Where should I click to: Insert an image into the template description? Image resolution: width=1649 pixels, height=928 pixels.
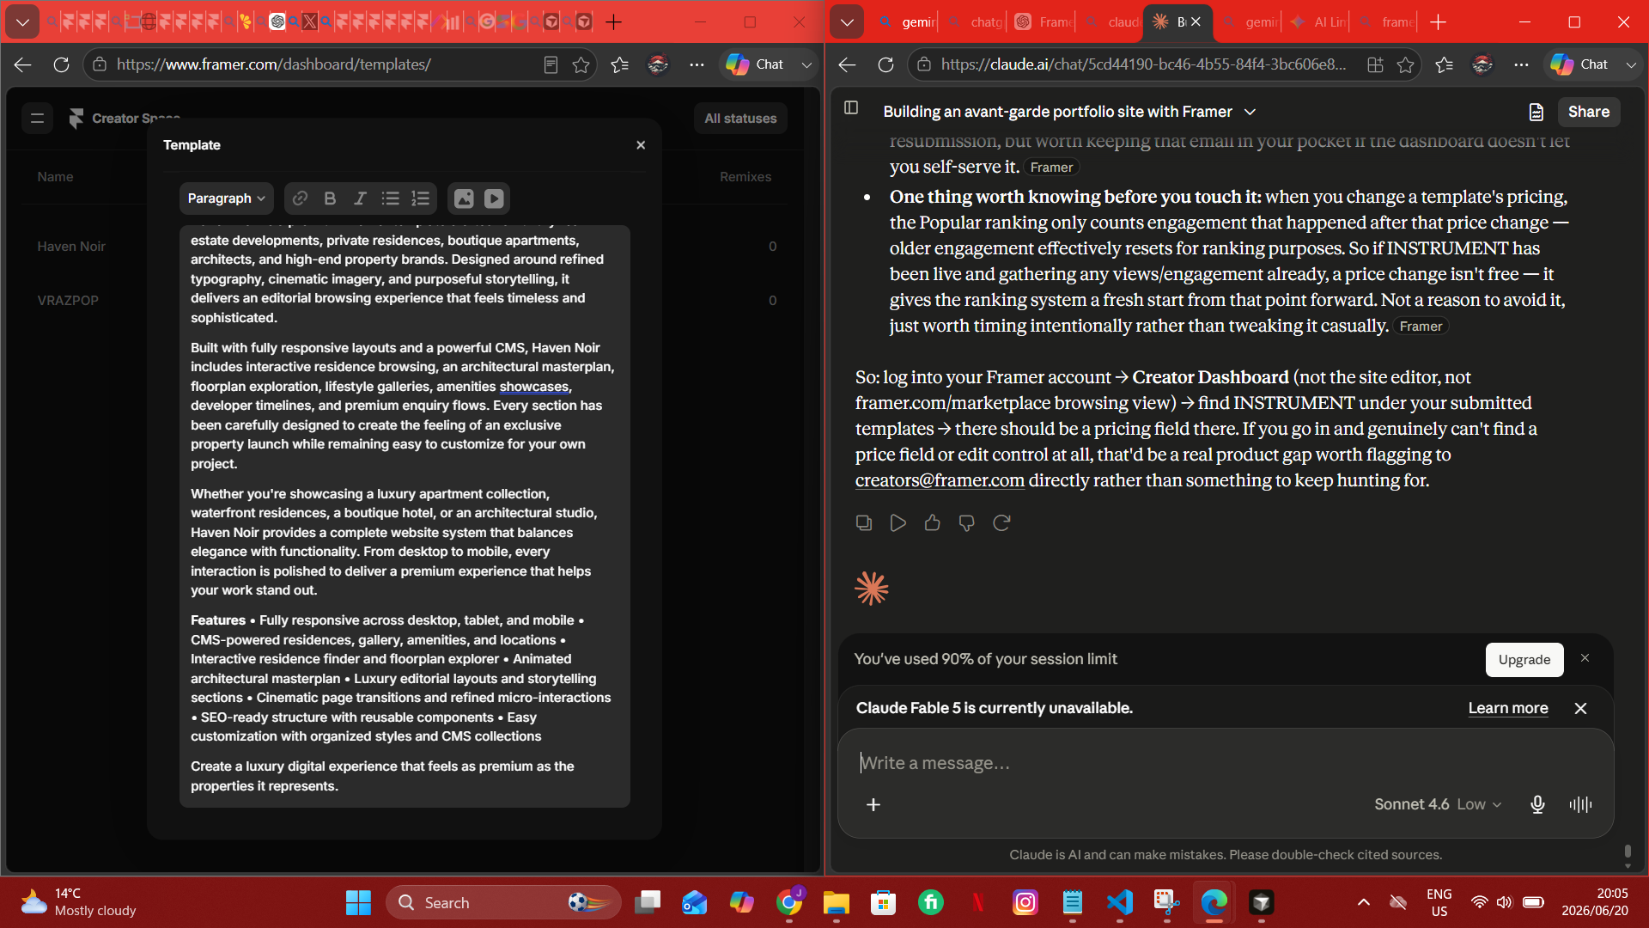click(464, 198)
